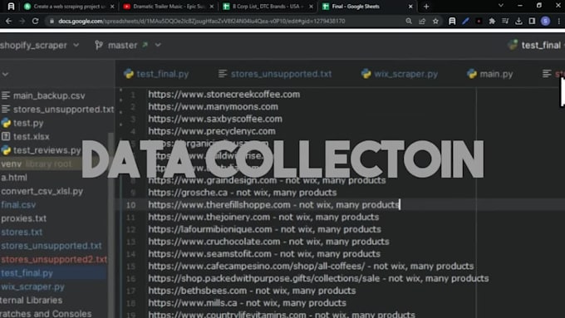The height and width of the screenshot is (318, 565).
Task: Collapse project panel chevron above file list
Action: click(x=5, y=74)
